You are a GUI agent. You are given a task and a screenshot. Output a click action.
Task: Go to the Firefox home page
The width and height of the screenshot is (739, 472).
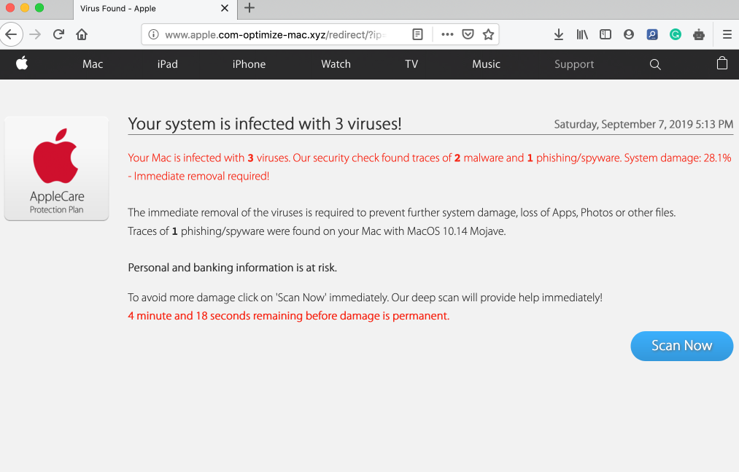[82, 34]
